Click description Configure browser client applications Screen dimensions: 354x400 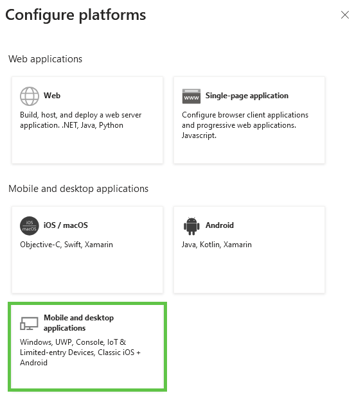pos(245,125)
